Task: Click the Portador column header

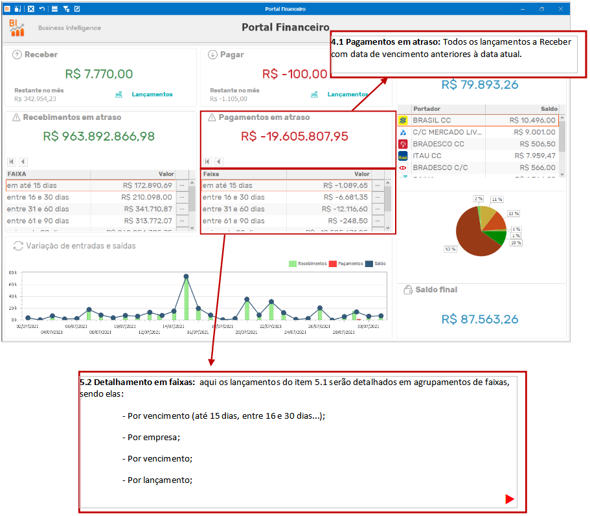Action: 449,109
